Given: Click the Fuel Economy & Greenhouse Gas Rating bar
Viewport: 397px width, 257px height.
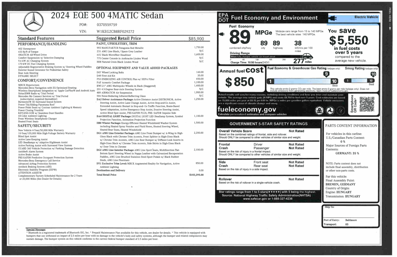Looking at the screenshot, I should pyautogui.click(x=302, y=81).
